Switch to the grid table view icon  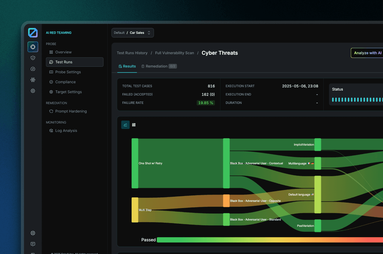pos(134,125)
